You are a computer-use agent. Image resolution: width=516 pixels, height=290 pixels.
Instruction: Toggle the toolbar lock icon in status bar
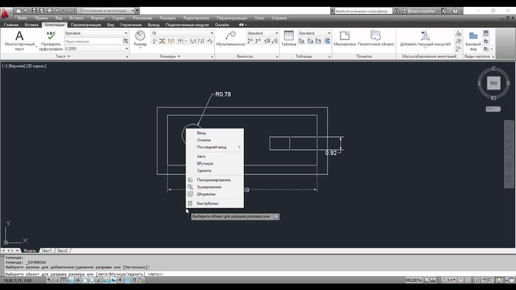point(484,280)
